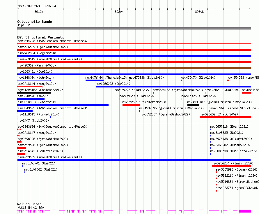Click nsv5932260 (Almarri2020) label

point(237,176)
